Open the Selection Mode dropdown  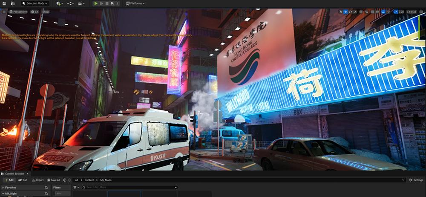click(35, 3)
